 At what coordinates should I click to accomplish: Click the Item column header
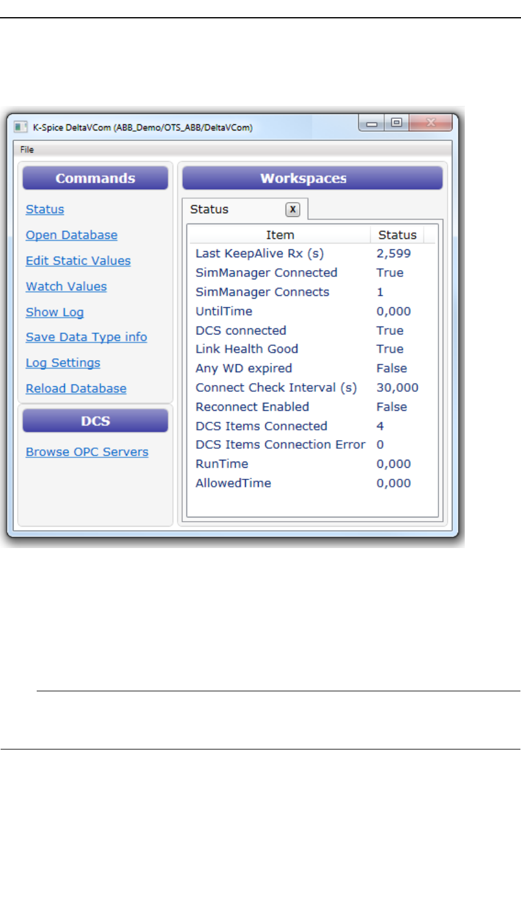coord(280,235)
